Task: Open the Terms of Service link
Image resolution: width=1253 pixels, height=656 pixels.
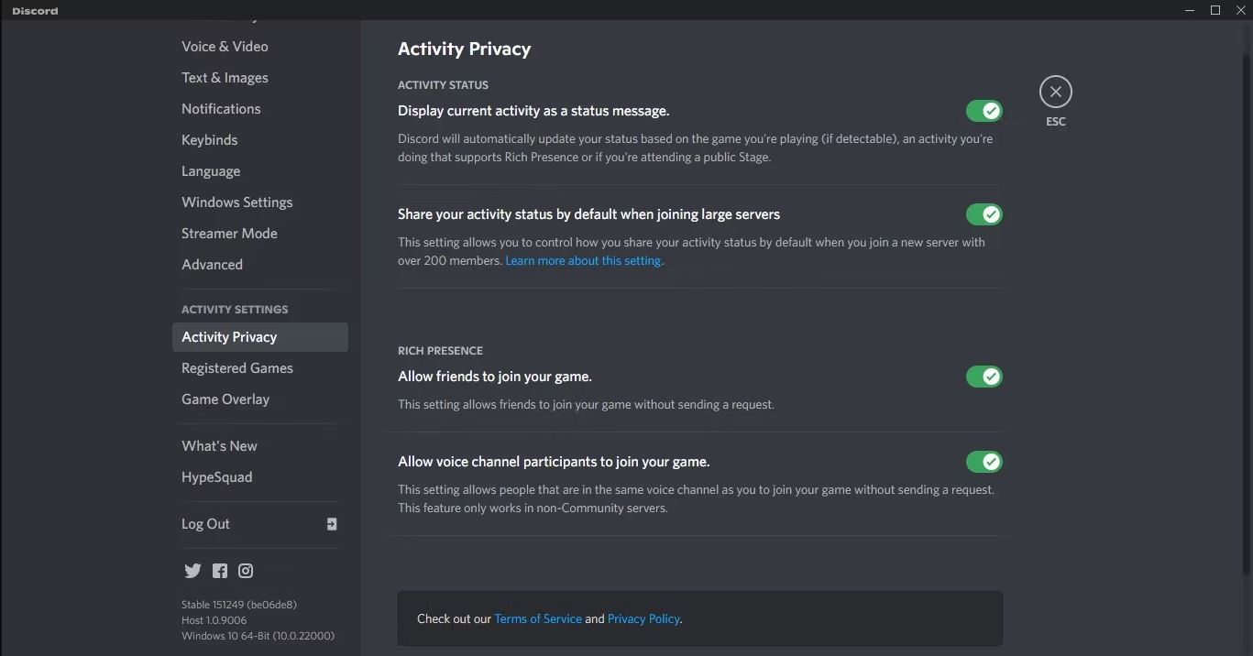Action: click(x=538, y=619)
